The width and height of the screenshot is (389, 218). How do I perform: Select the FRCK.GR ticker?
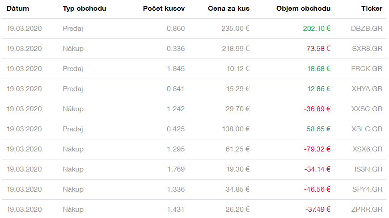coord(367,69)
